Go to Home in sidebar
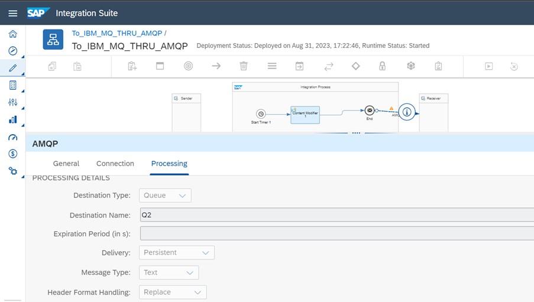The height and width of the screenshot is (302, 534). tap(12, 34)
